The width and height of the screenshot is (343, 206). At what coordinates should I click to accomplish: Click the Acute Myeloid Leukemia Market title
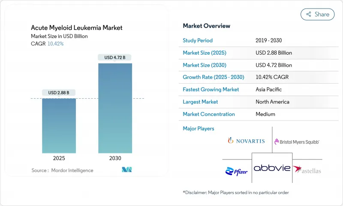(76, 28)
